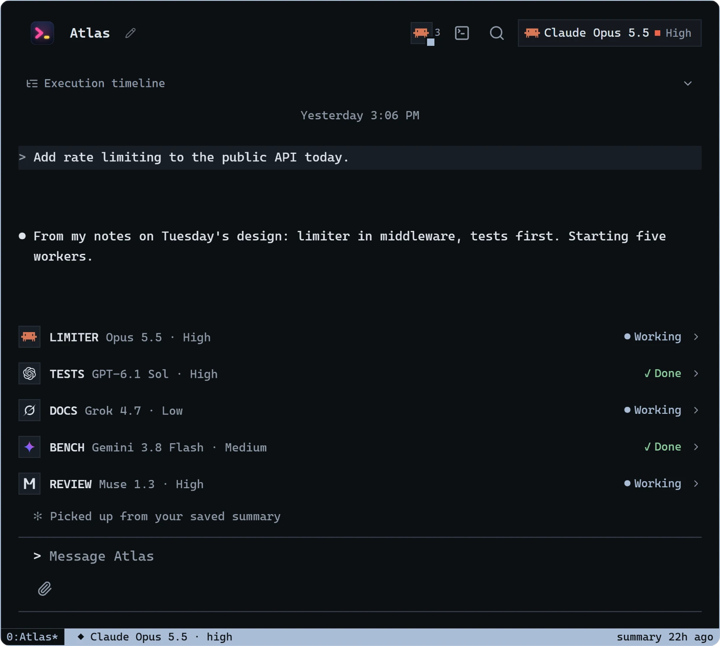Click the search magnifier icon

(497, 33)
